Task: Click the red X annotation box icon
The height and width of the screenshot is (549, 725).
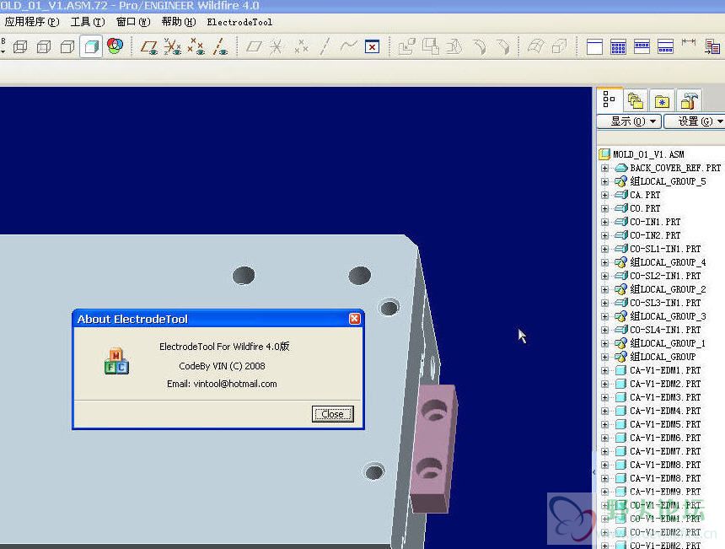Action: coord(373,46)
